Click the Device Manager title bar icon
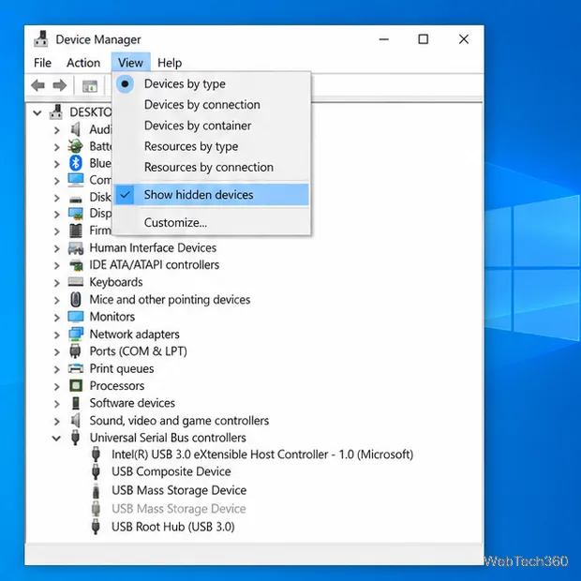 [40, 39]
